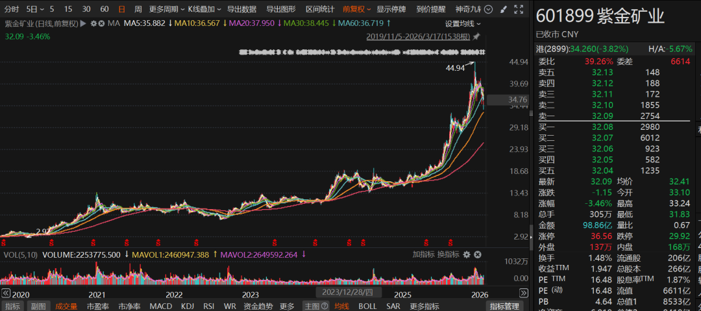Open 指标管理 indicator management
The height and width of the screenshot is (311, 701).
click(504, 306)
